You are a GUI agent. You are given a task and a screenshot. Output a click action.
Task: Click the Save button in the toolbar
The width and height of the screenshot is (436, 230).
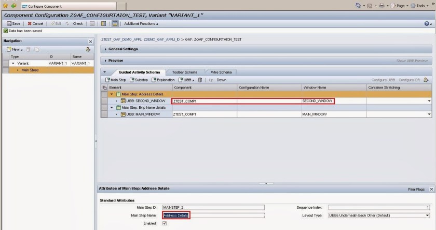(13, 23)
